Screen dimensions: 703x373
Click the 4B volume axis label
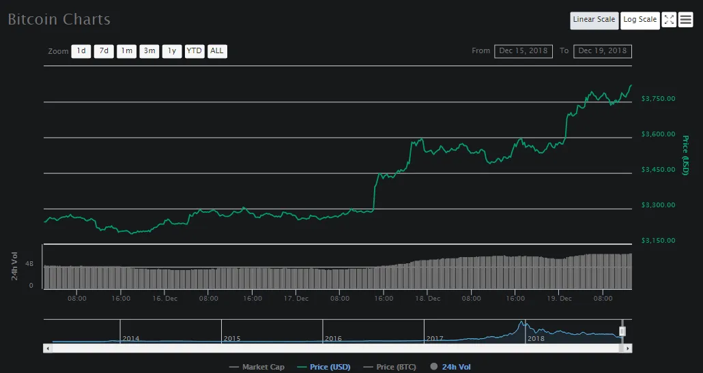pyautogui.click(x=29, y=264)
